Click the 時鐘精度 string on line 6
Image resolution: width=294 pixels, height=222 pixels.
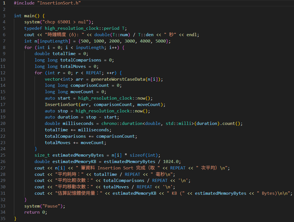(x=65, y=35)
